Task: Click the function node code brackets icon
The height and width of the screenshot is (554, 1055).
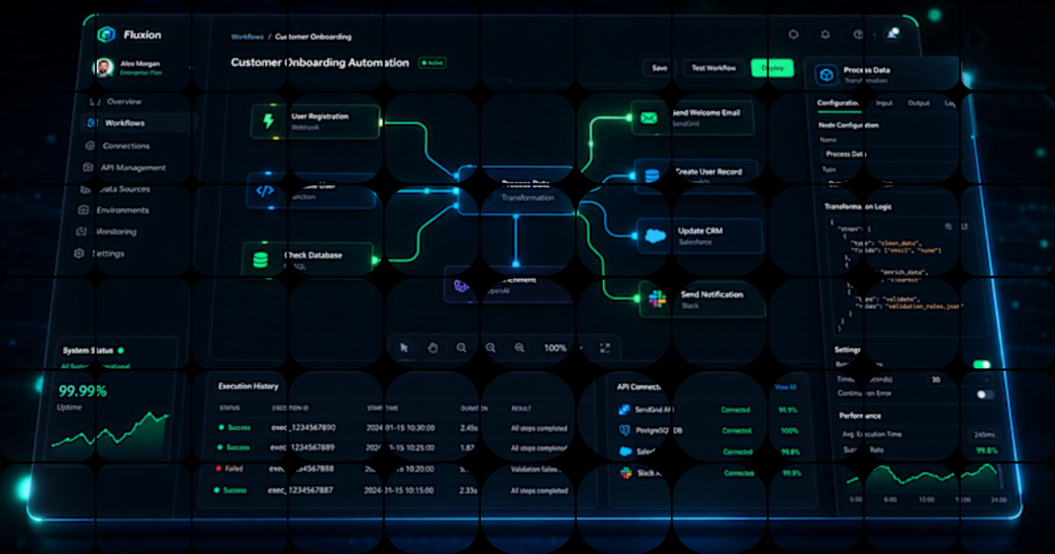Action: (265, 190)
